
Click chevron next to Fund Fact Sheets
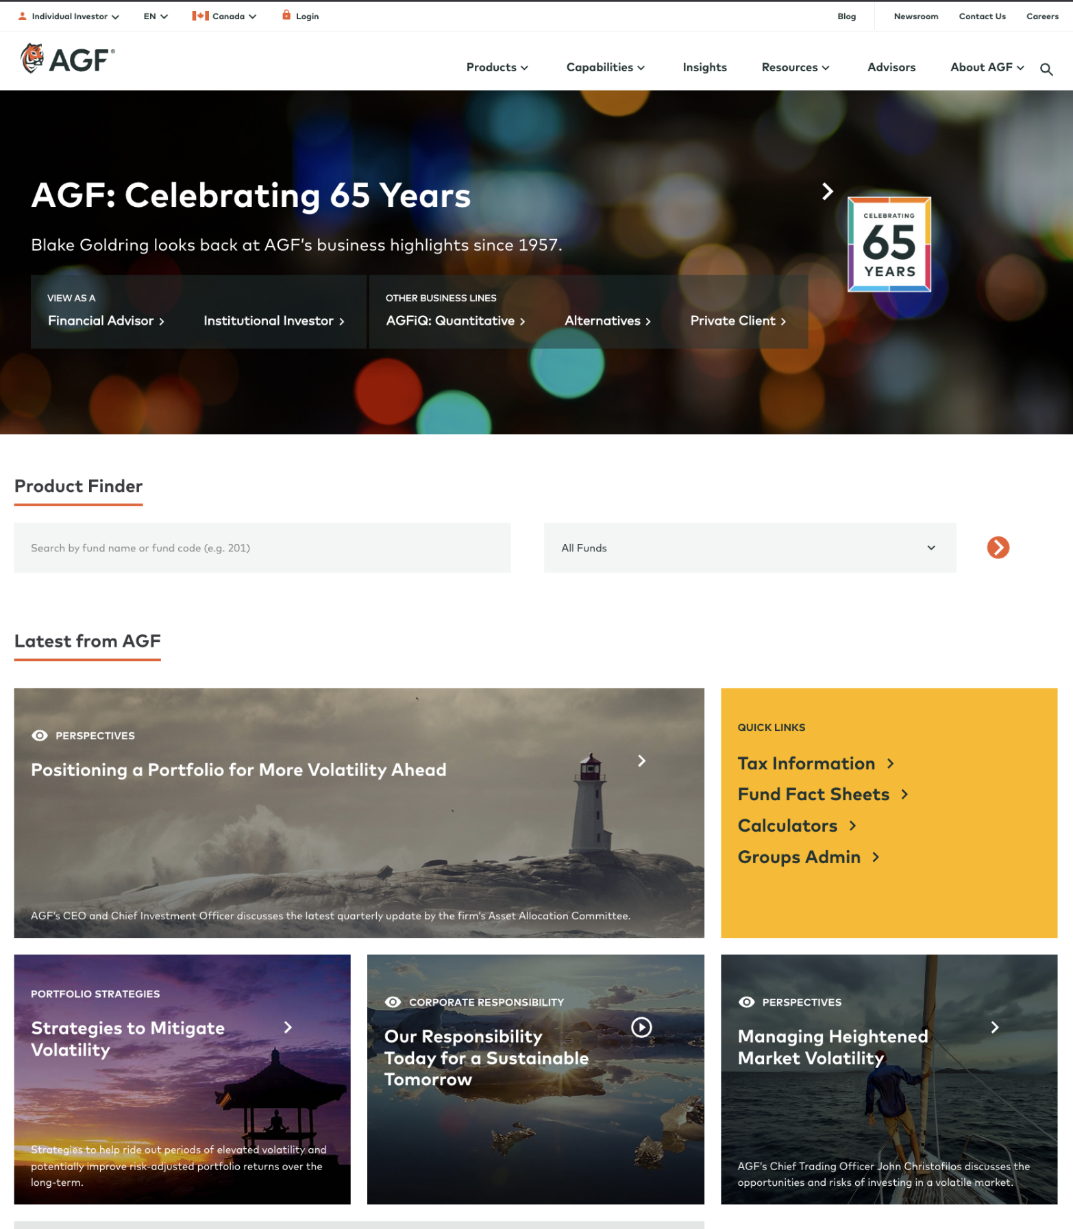904,795
